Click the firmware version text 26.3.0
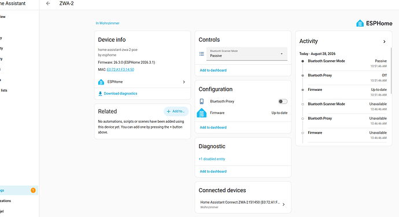 [118, 62]
